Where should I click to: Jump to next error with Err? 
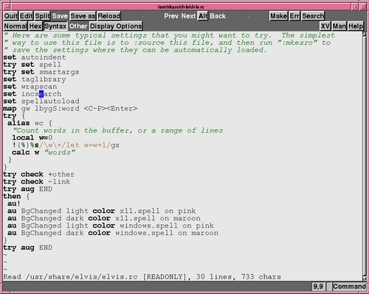click(294, 16)
